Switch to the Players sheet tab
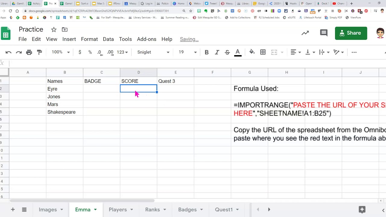The height and width of the screenshot is (217, 386). 118,209
